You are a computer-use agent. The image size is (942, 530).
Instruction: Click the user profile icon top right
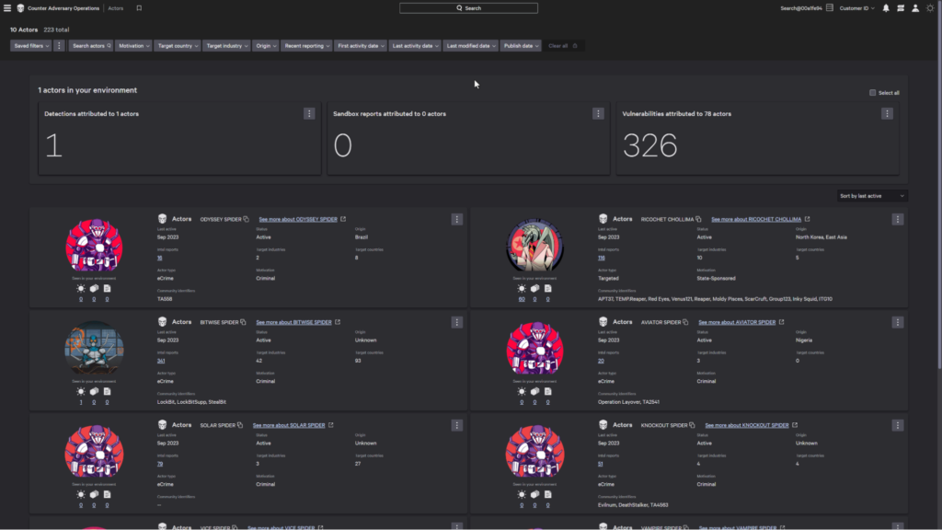click(915, 8)
